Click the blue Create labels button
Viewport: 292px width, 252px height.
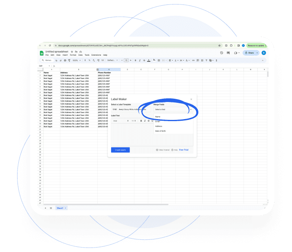coord(120,150)
